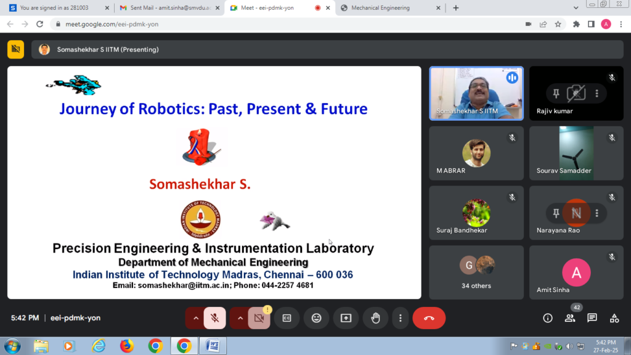Click the camera permission icon in address bar
631x355 pixels.
pyautogui.click(x=528, y=24)
